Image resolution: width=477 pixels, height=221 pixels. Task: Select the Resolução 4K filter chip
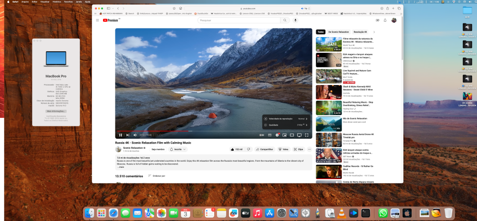360,32
